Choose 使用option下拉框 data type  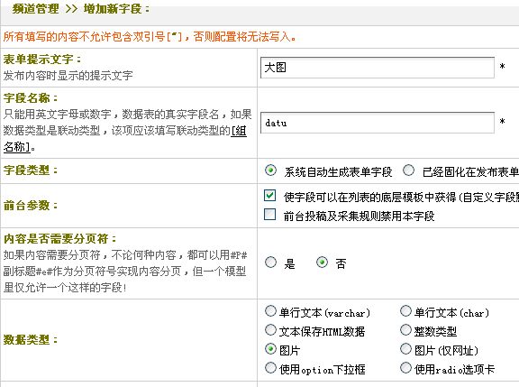point(270,367)
